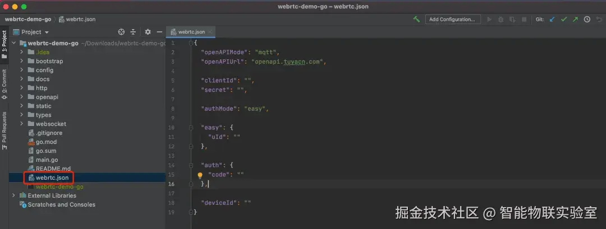Click the "openAPIMode" key text
The image size is (606, 229).
(224, 52)
